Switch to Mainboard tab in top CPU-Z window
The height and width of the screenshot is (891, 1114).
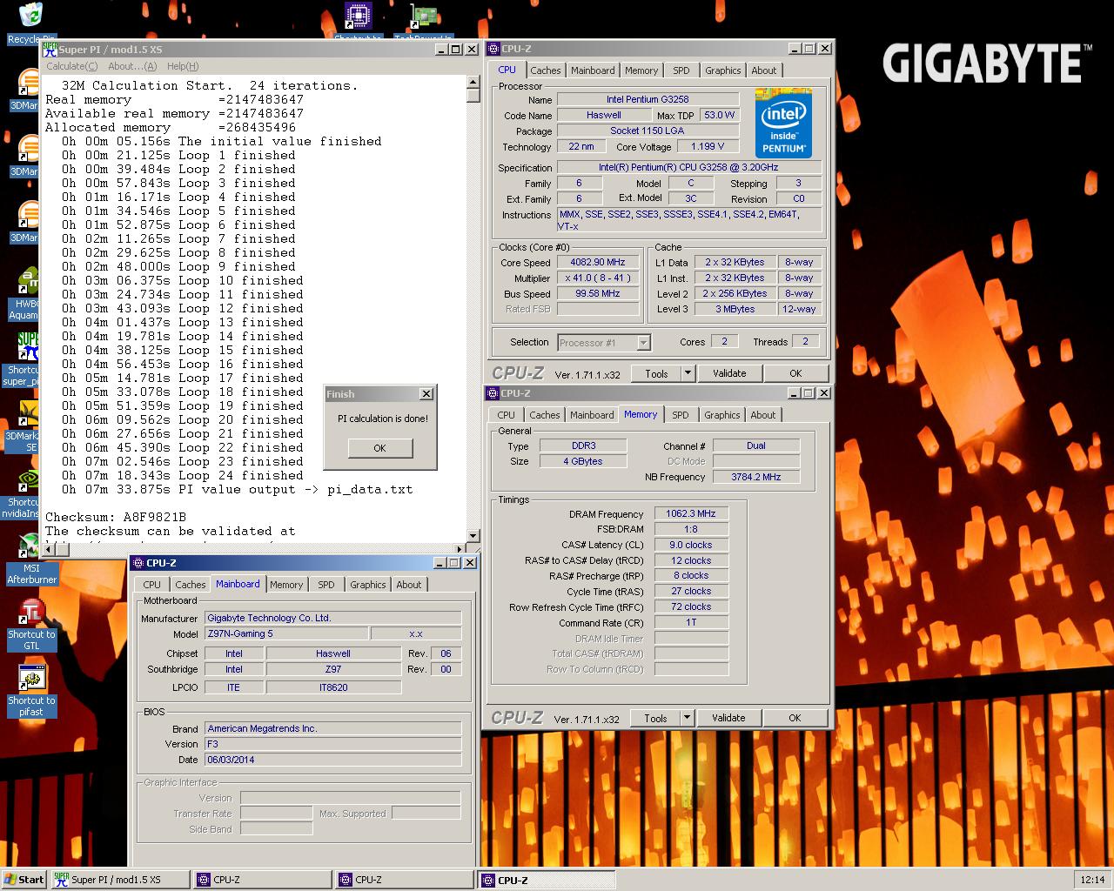point(593,70)
